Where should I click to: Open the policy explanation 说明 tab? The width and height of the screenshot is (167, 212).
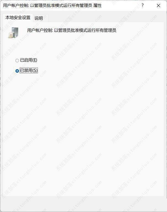point(39,18)
